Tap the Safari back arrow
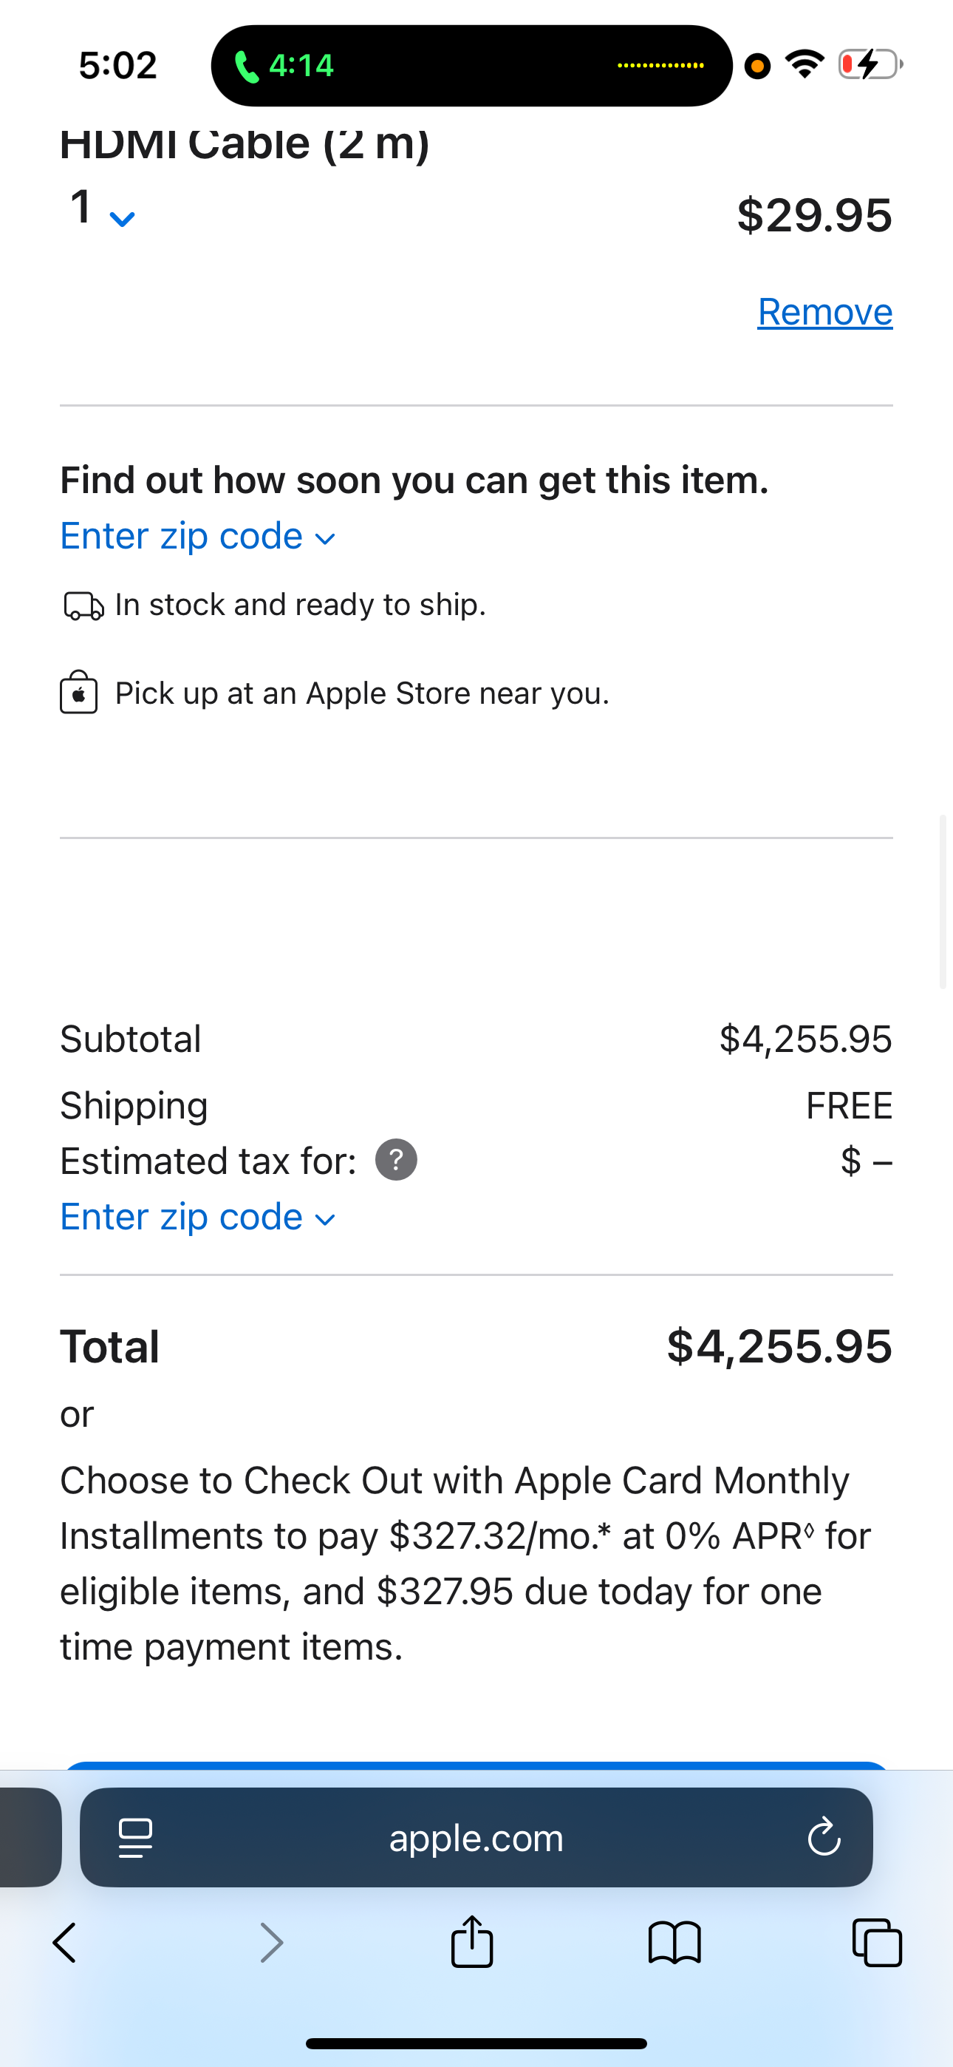 [64, 1943]
